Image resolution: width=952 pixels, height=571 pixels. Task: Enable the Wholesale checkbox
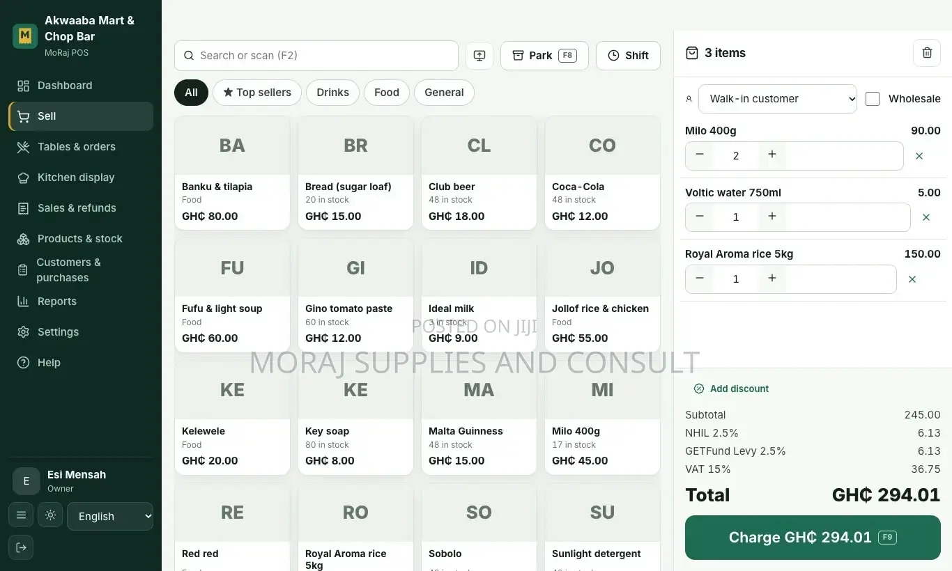tap(873, 99)
